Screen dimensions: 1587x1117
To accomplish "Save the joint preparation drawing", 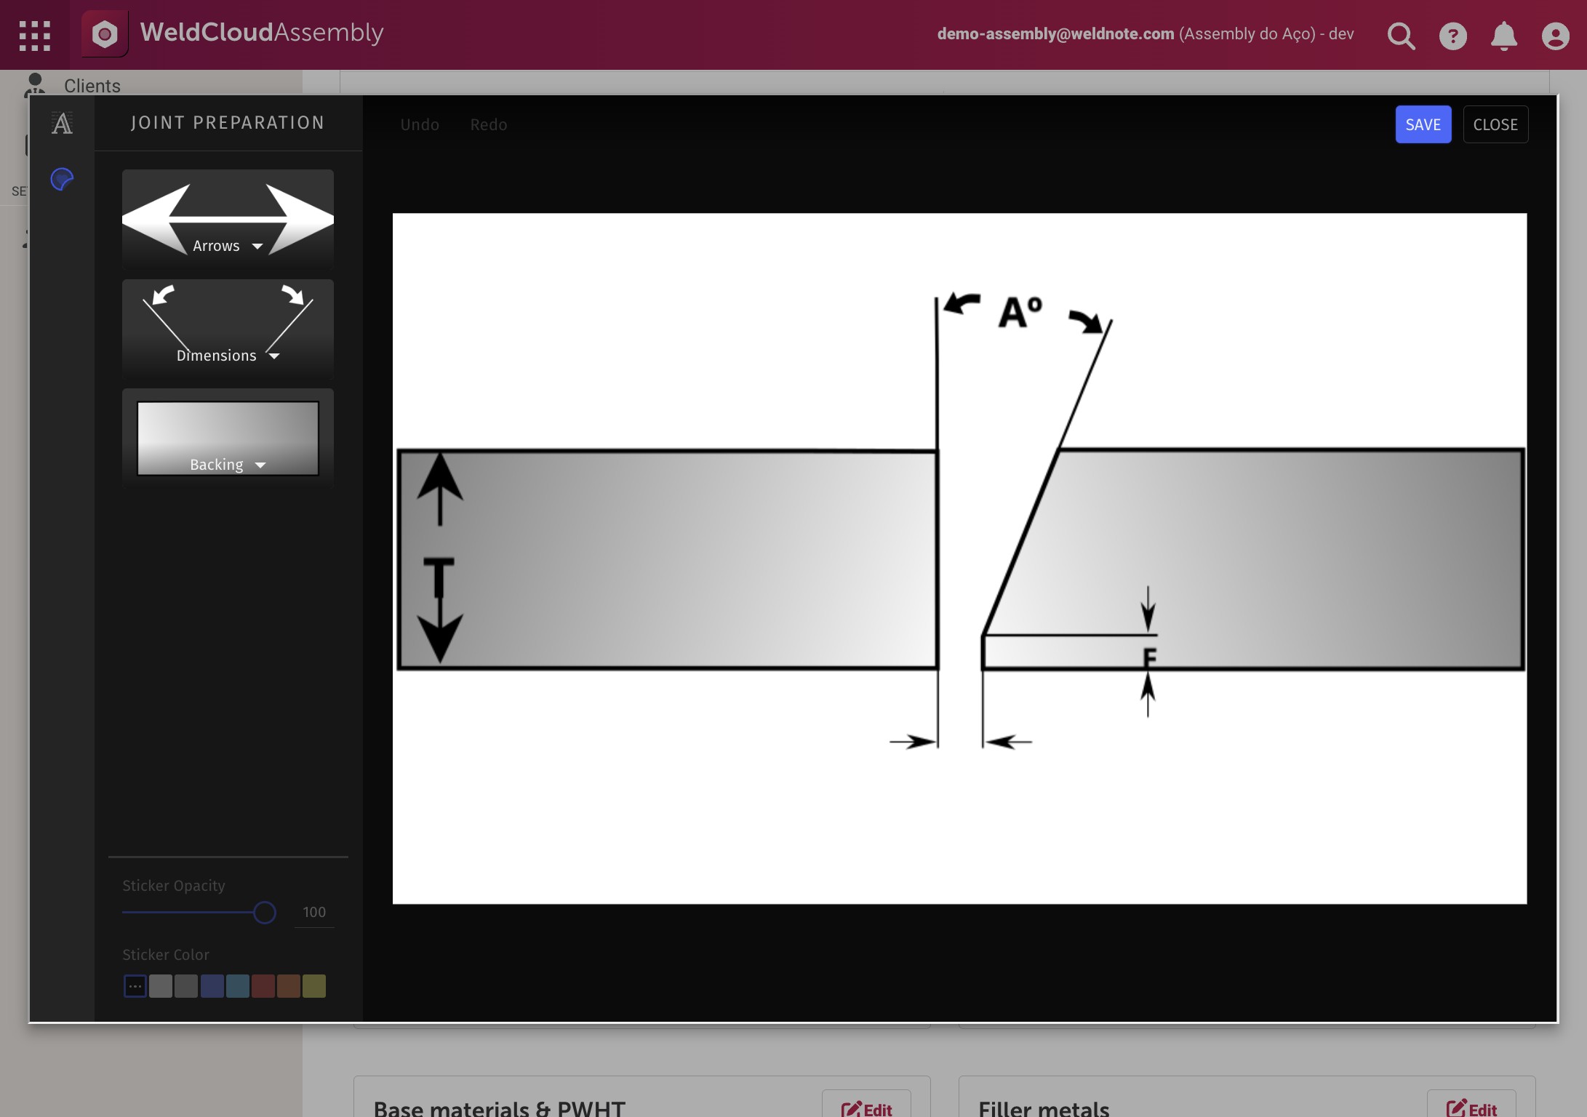I will [1423, 124].
